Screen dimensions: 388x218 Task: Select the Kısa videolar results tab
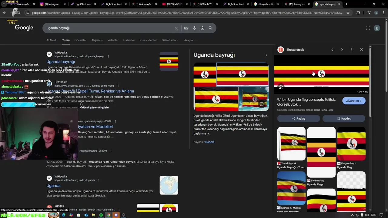tap(148, 40)
